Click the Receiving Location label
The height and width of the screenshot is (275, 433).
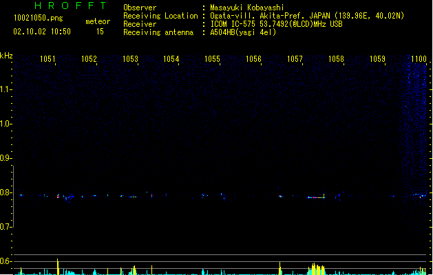tap(160, 16)
